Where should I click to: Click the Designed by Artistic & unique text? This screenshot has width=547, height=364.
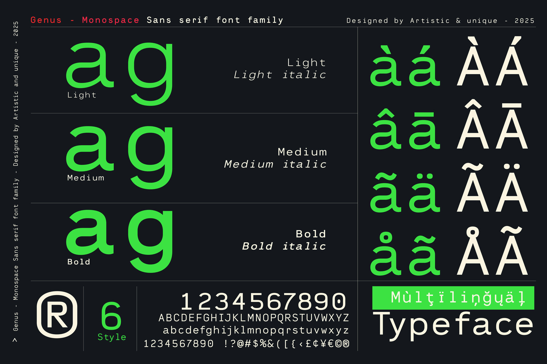click(x=440, y=21)
